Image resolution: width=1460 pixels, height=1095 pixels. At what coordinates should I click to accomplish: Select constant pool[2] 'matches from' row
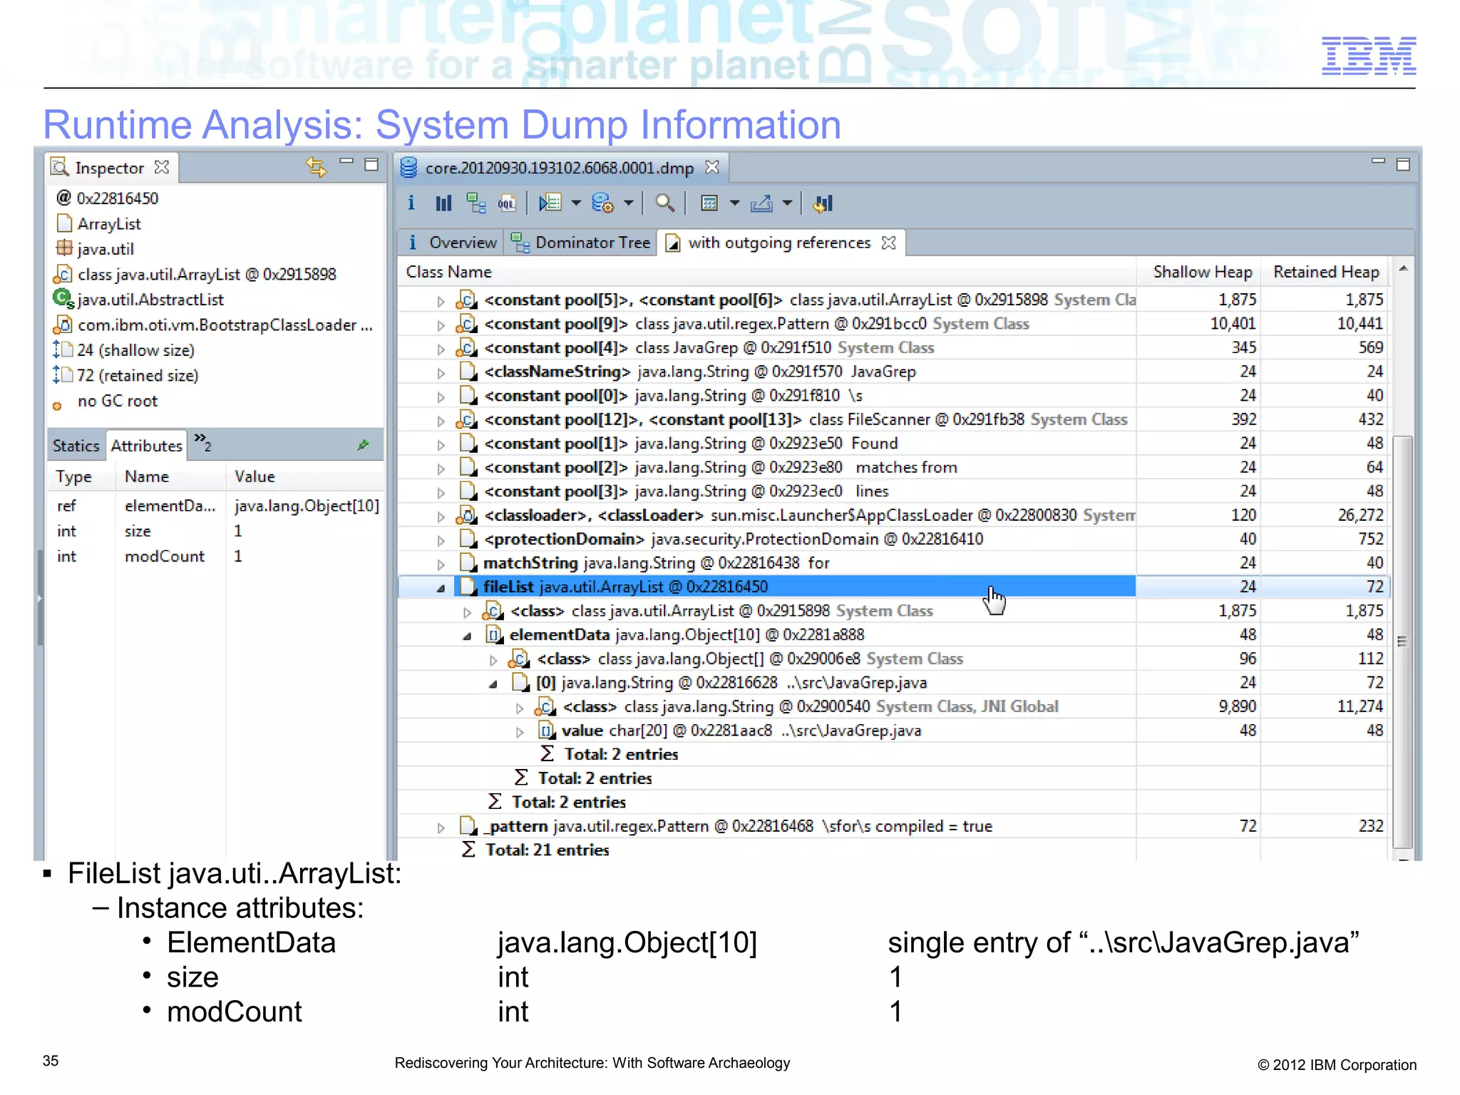click(x=895, y=467)
